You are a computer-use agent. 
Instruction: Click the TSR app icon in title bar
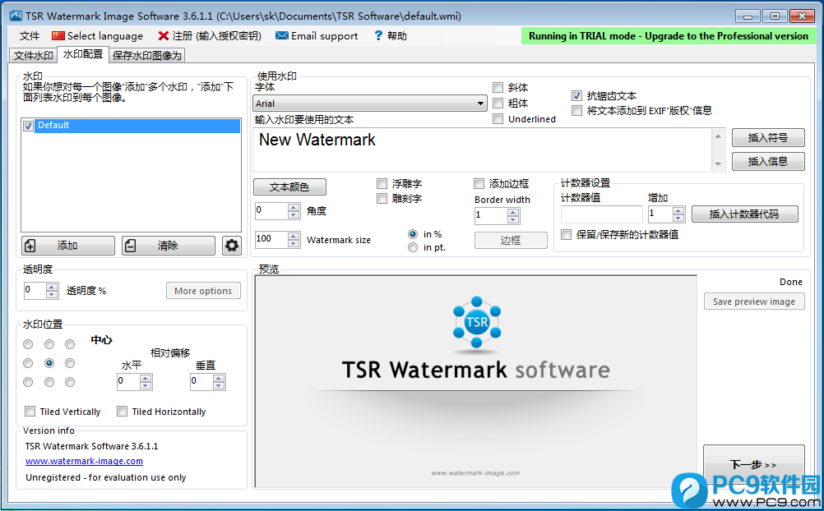pyautogui.click(x=16, y=16)
